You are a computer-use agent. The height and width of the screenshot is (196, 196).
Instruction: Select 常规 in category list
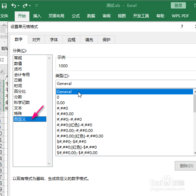point(30,58)
